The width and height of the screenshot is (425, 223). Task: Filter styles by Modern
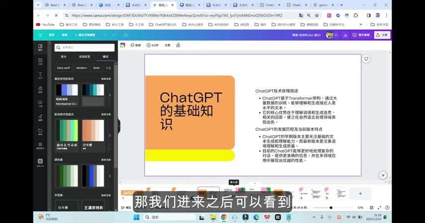pyautogui.click(x=81, y=68)
